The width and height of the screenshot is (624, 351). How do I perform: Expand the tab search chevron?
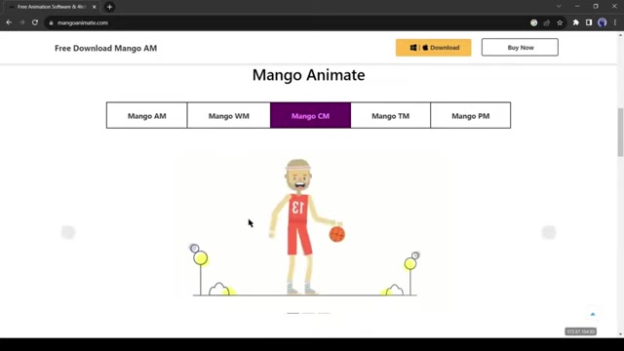pos(559,7)
